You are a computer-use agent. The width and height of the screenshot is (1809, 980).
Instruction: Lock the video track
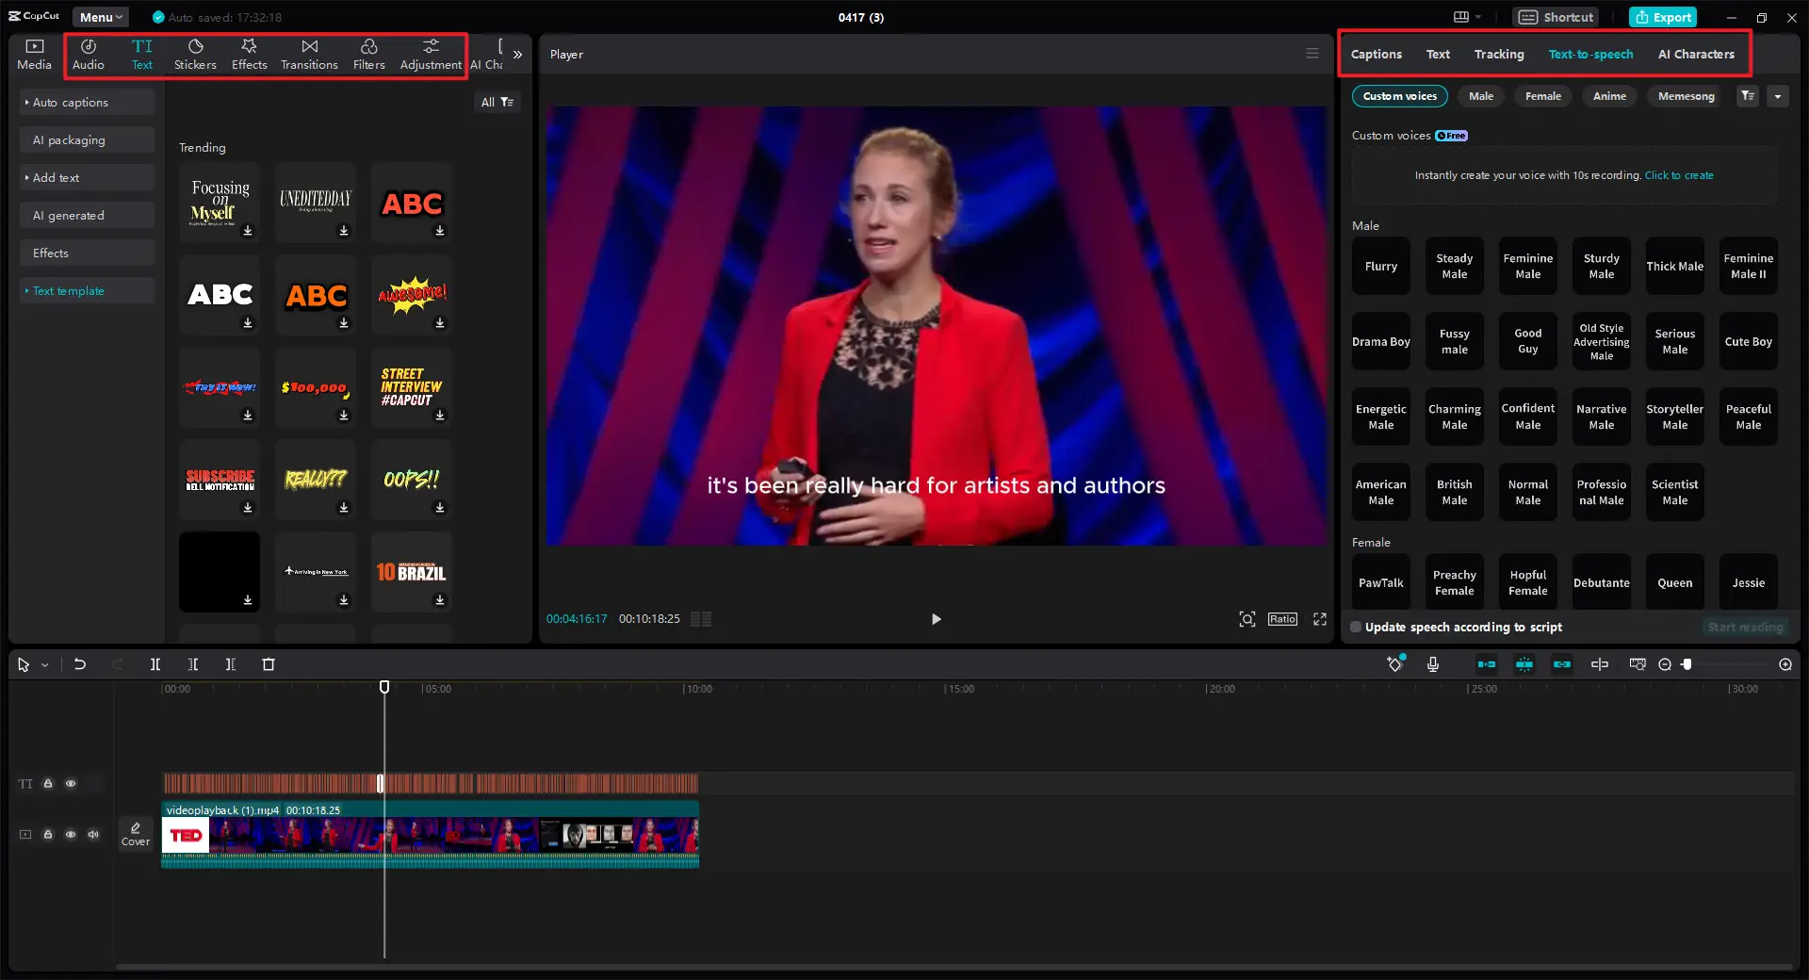coord(48,834)
